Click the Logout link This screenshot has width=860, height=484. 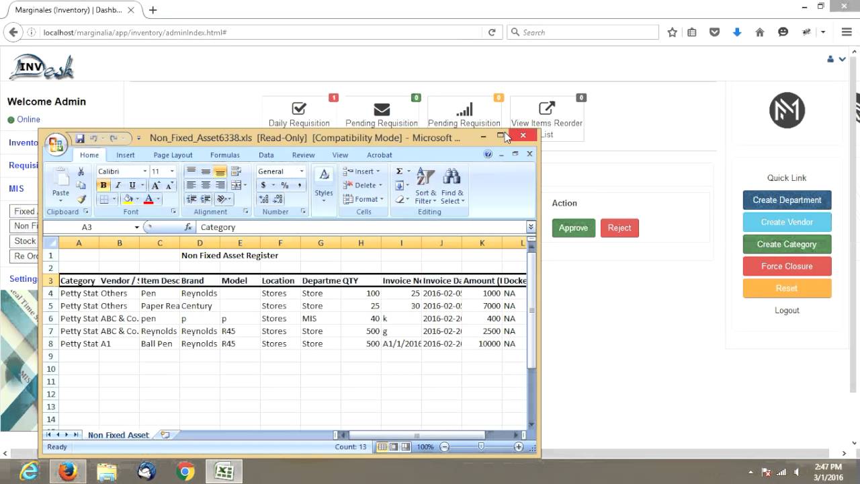point(787,311)
